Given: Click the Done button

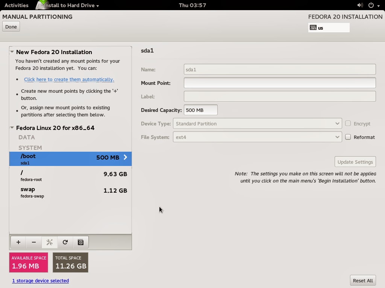Looking at the screenshot, I should click(11, 27).
